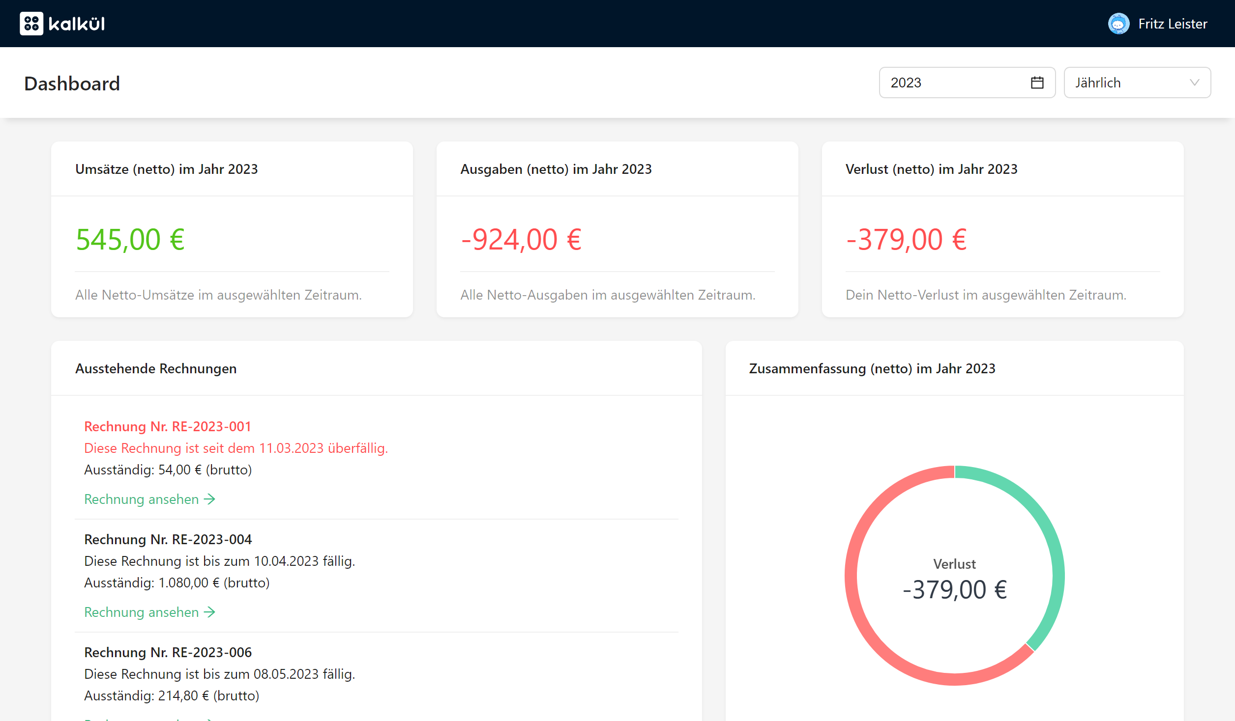Image resolution: width=1235 pixels, height=721 pixels.
Task: Click title Rechnung Nr. RE-2023-004
Action: (x=168, y=539)
